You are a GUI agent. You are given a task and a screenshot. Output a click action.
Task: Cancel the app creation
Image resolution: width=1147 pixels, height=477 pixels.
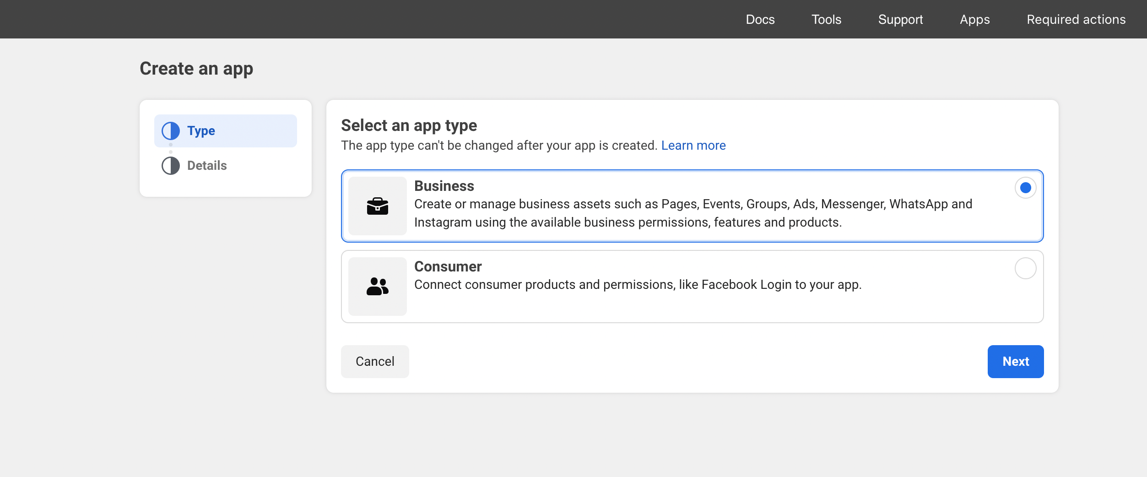point(375,362)
